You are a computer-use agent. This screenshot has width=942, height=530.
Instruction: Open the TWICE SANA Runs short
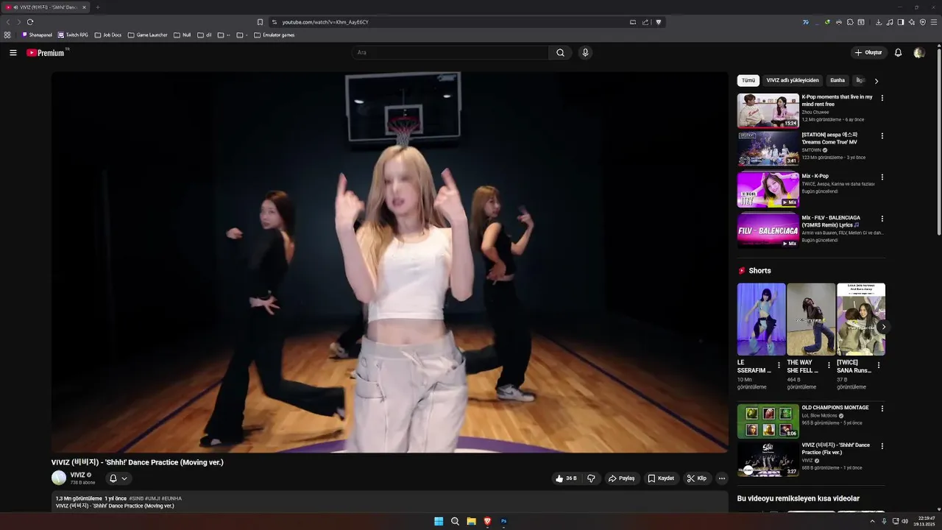[x=861, y=319]
